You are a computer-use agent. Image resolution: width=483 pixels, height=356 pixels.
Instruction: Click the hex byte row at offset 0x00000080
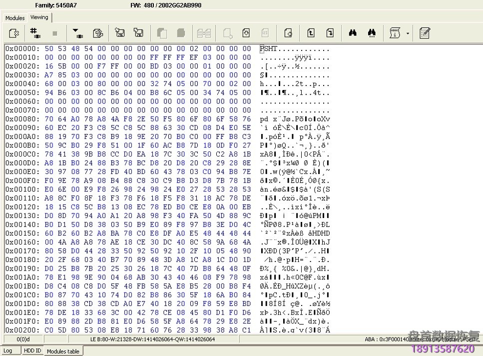(x=148, y=118)
